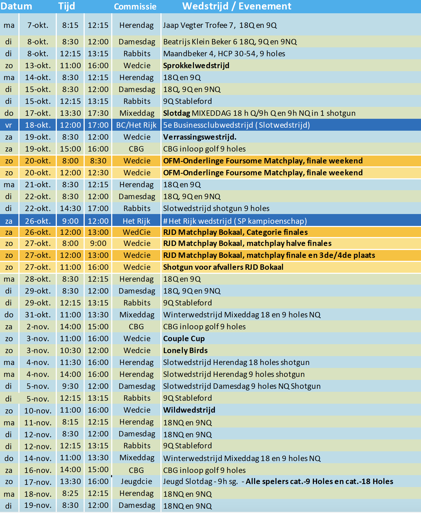Click 'Winterwedstrijd Mixeddag' event on 14-nov.
This screenshot has height=513, width=421.
pos(242,458)
